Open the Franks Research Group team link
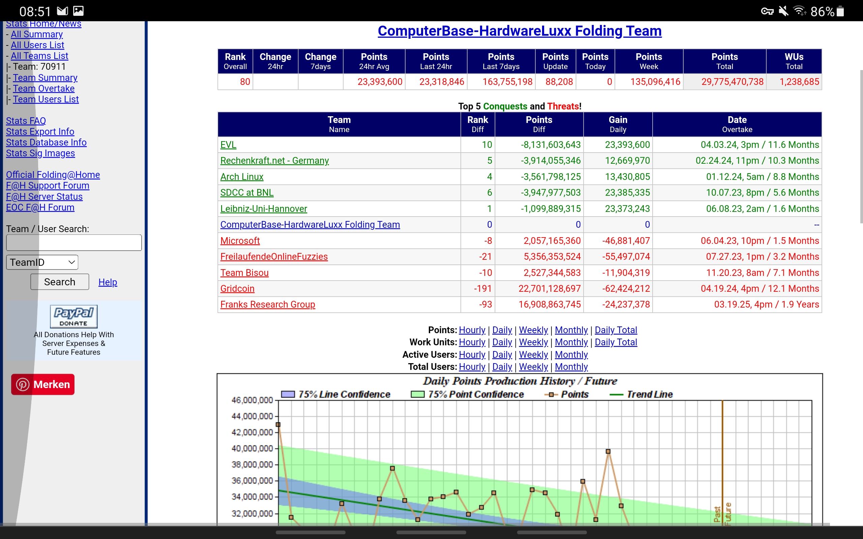Screen dimensions: 863x539 267,305
